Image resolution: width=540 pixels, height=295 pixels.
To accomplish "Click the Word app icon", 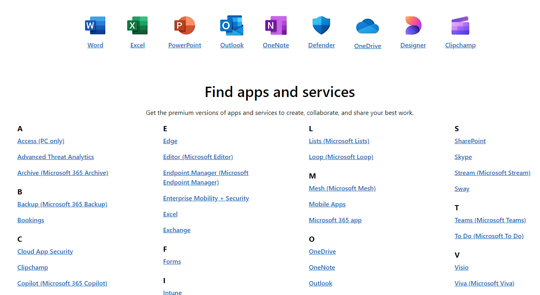I will (95, 25).
